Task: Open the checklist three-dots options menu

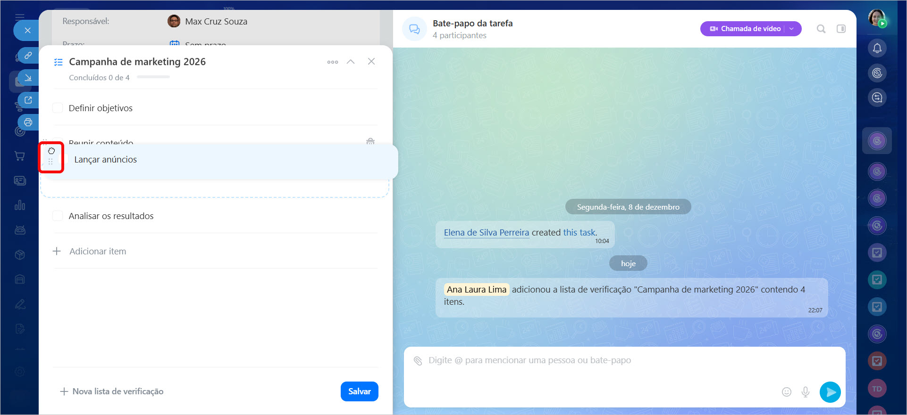Action: click(x=333, y=62)
